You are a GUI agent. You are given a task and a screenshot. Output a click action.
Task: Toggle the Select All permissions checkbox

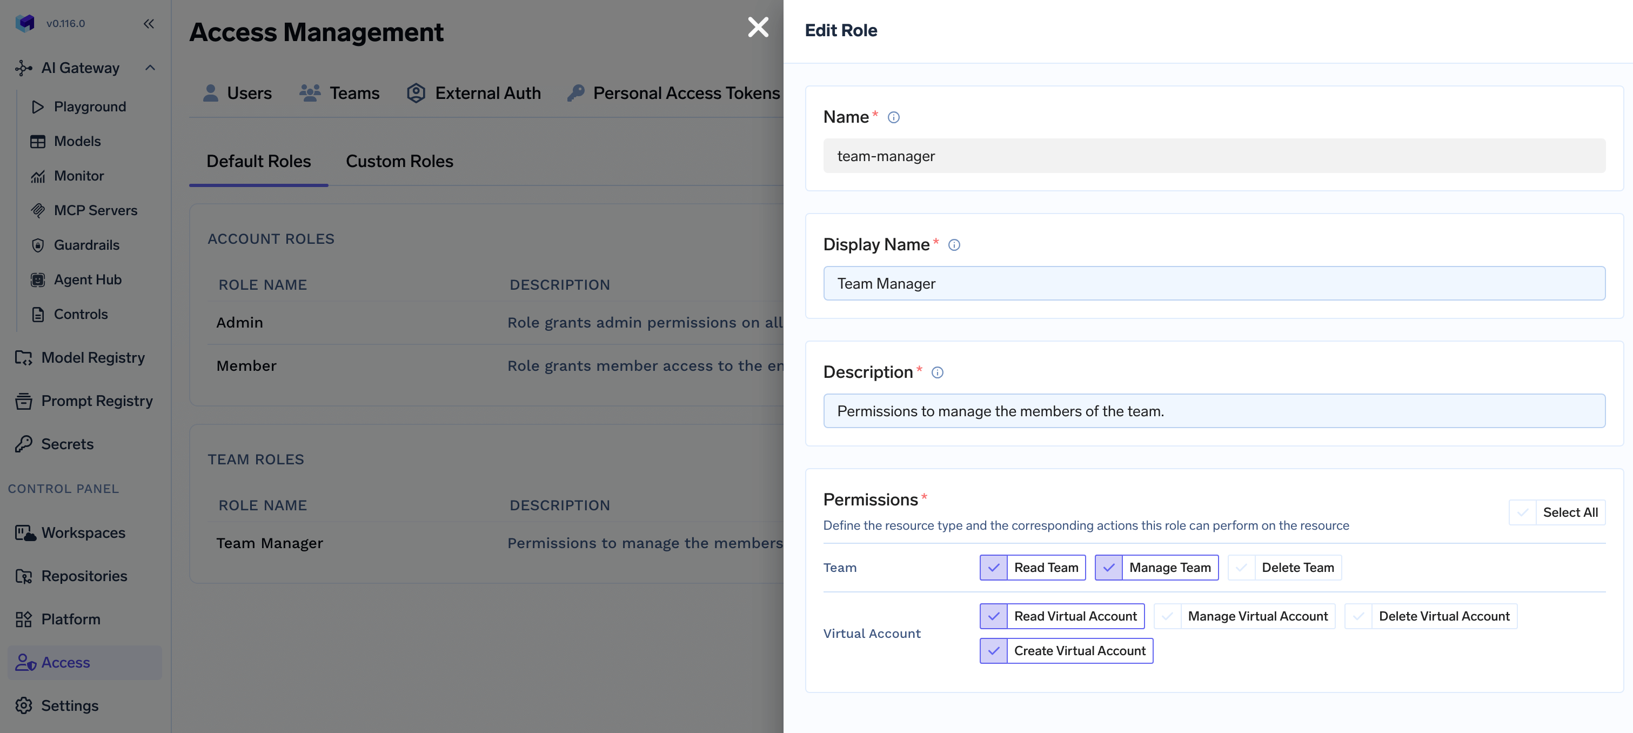(1522, 512)
